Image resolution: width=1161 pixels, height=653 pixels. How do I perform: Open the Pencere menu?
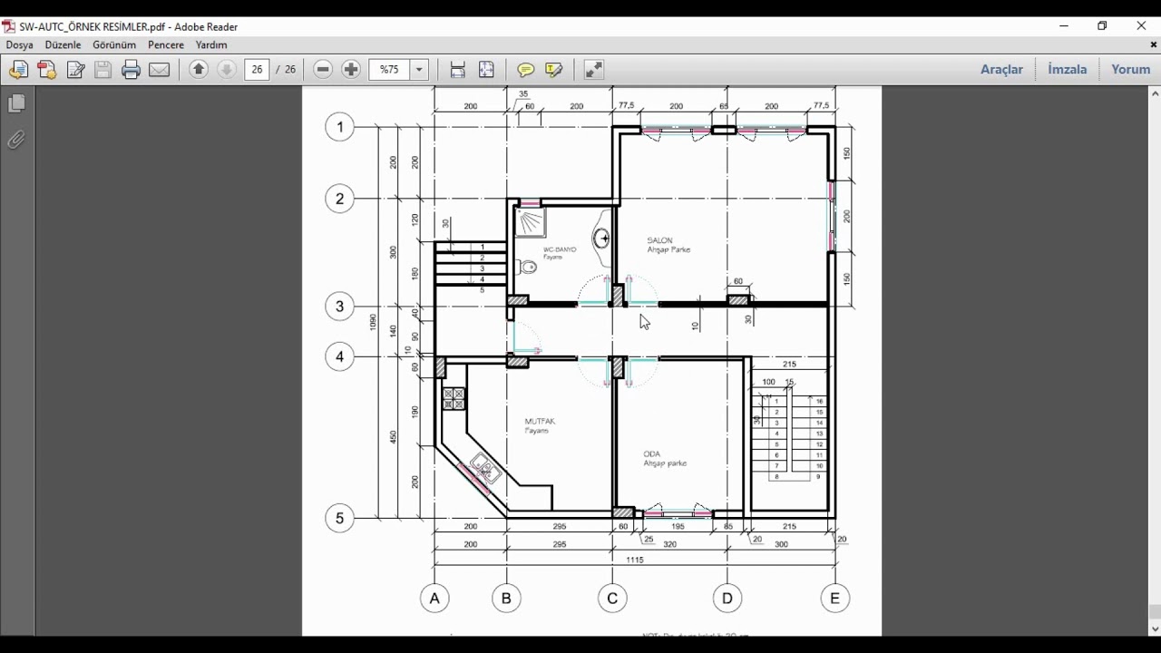tap(166, 44)
